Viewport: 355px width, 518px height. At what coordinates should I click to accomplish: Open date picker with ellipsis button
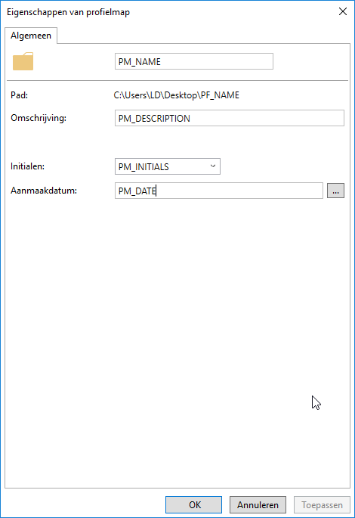(335, 191)
